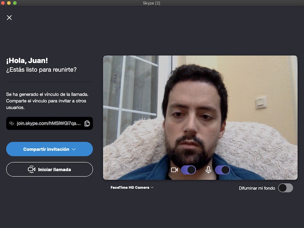
Task: Close the meeting setup with the X icon
Action: tap(9, 18)
